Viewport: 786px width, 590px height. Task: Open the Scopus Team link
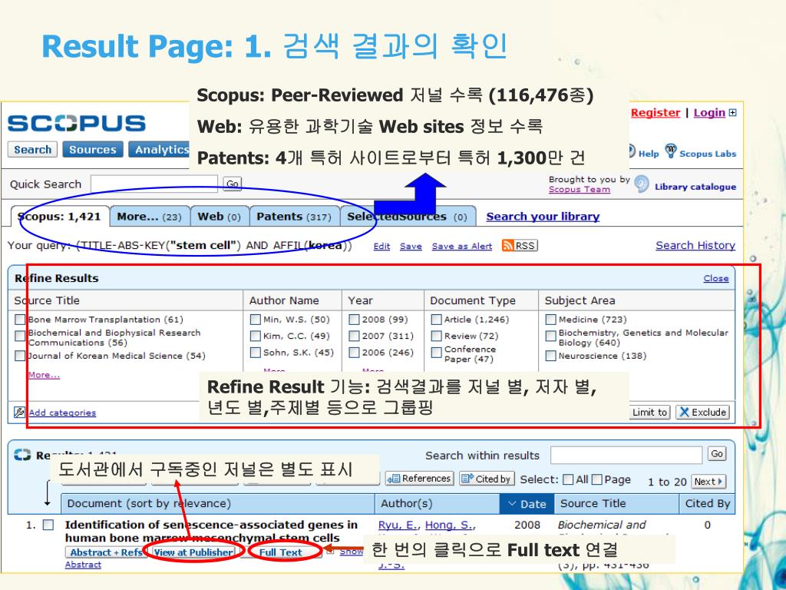580,190
